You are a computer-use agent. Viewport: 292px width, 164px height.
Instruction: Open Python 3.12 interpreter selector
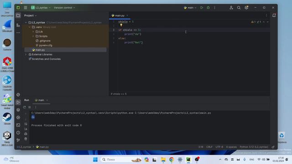[x=254, y=147]
